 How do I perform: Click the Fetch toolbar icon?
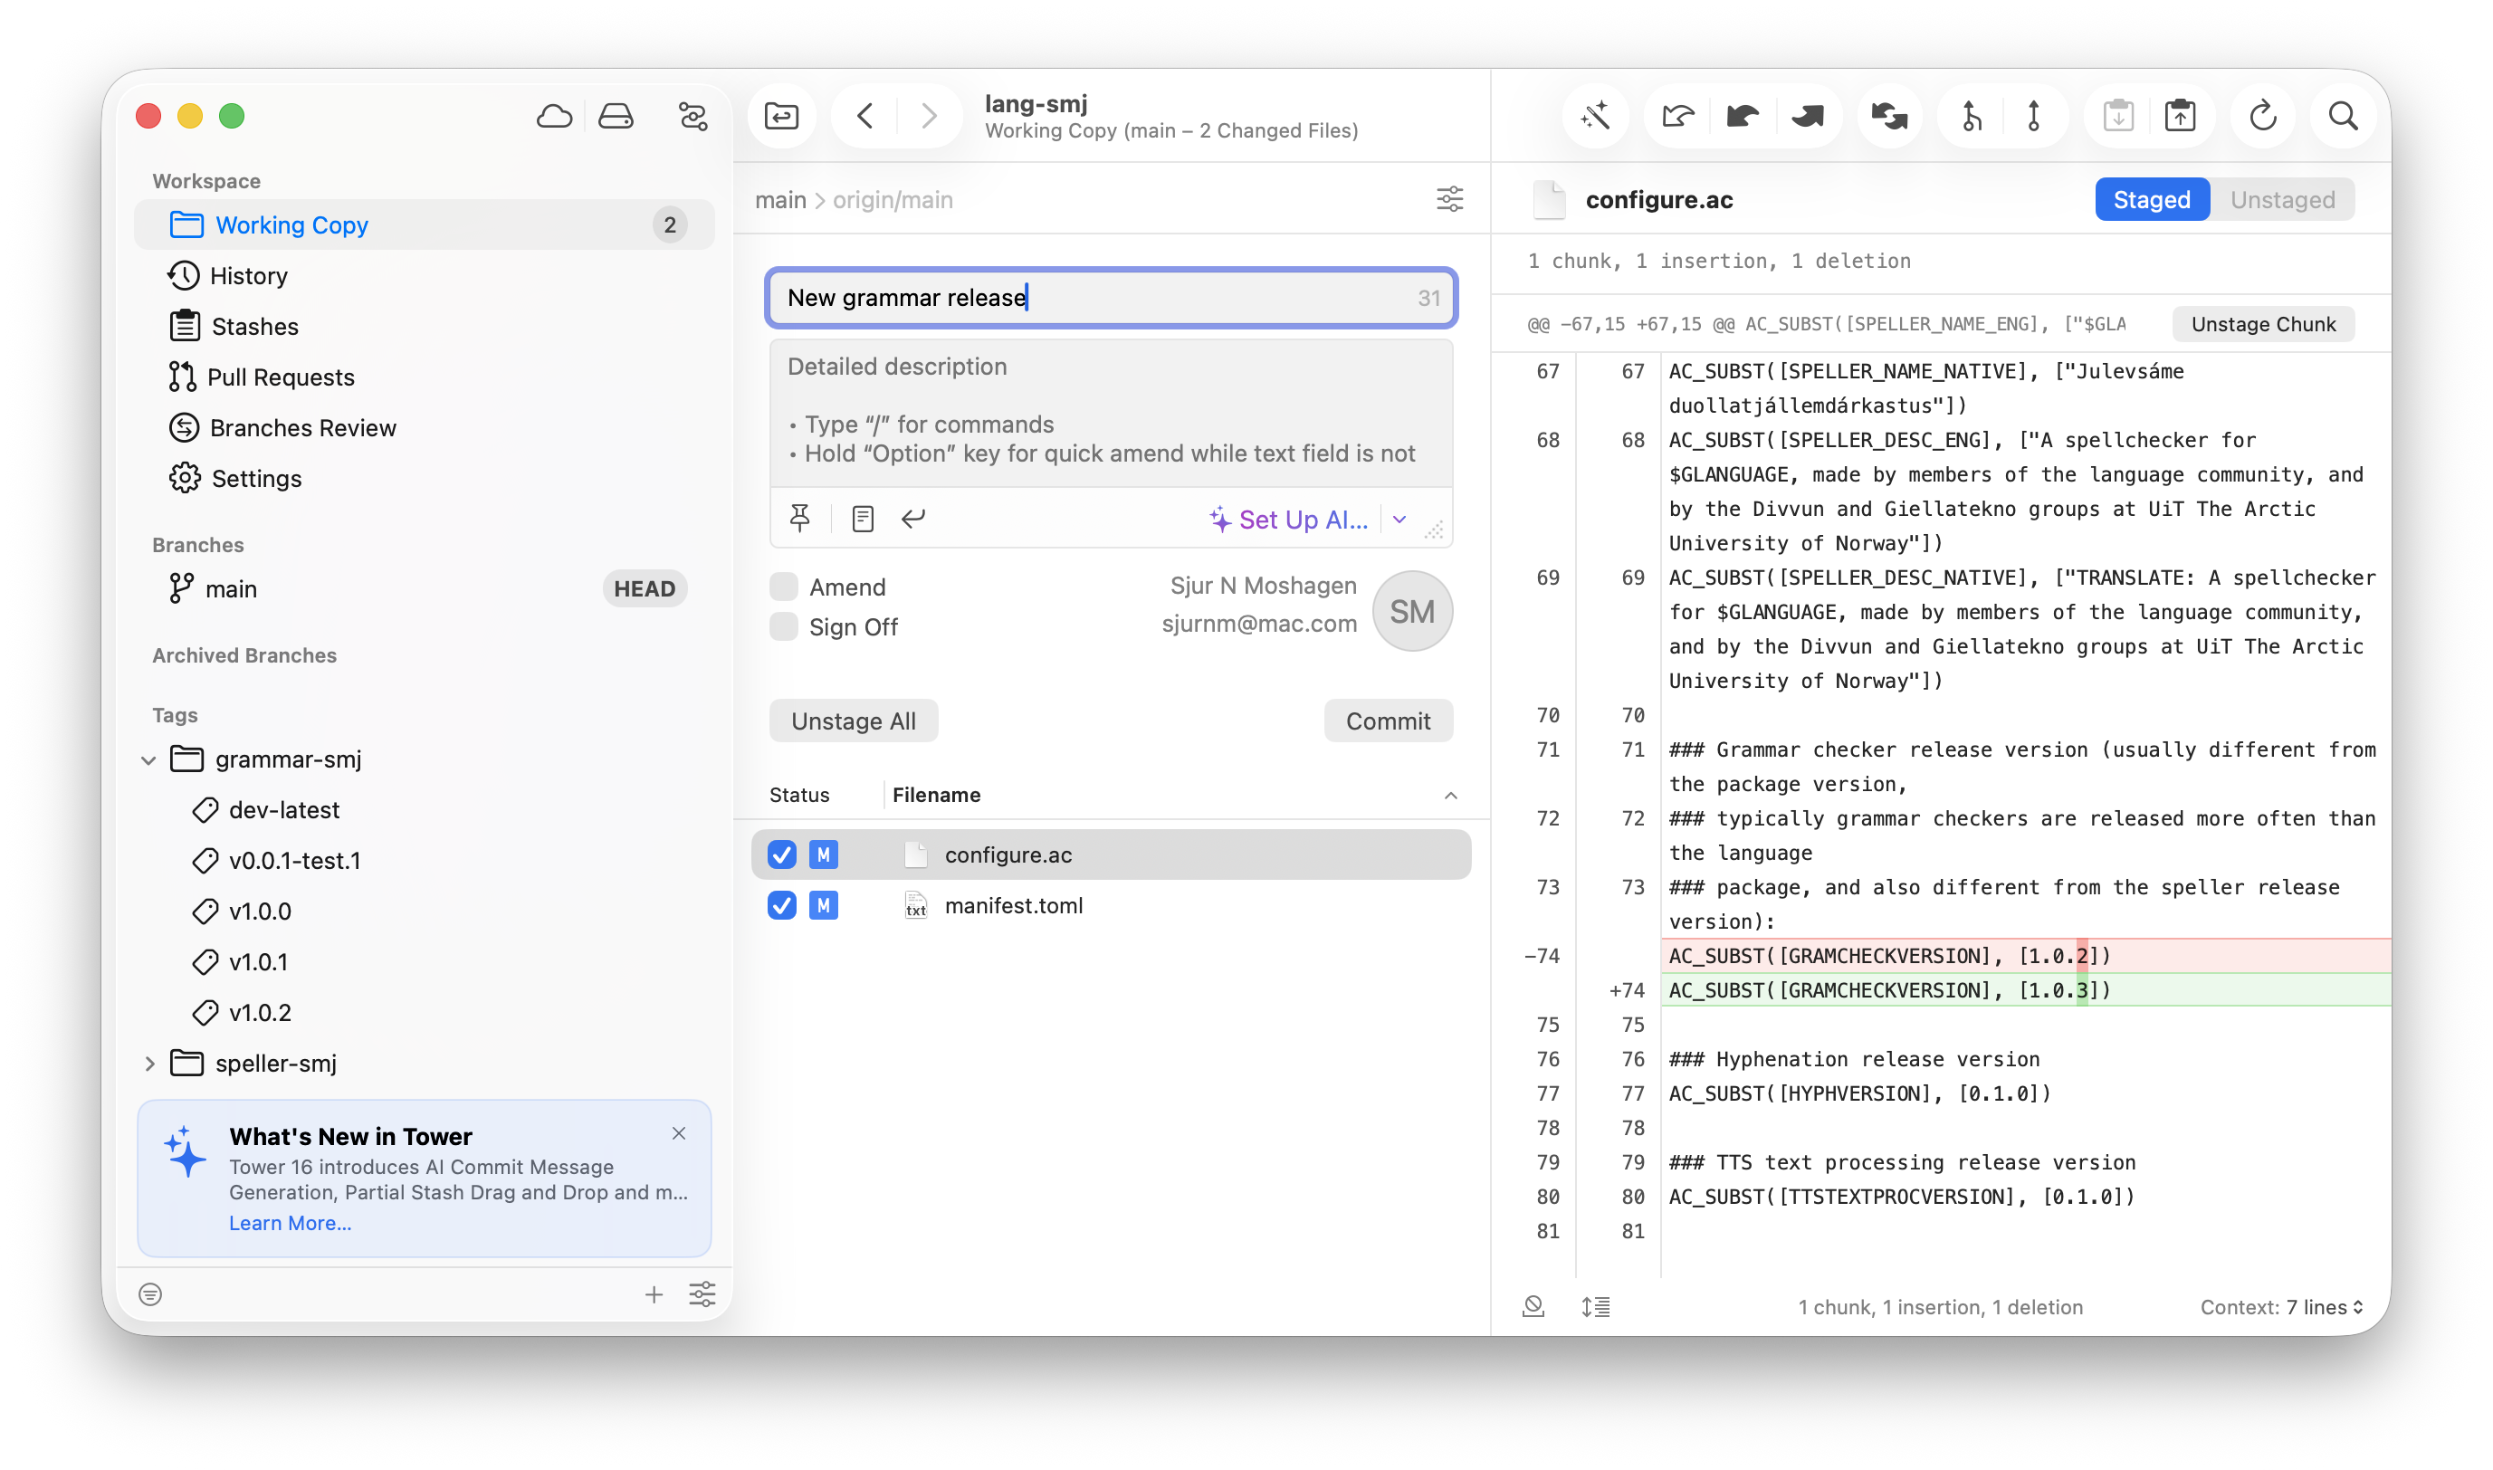(1676, 117)
